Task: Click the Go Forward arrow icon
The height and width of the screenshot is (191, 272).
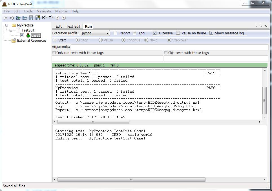Action: [x=12, y=18]
